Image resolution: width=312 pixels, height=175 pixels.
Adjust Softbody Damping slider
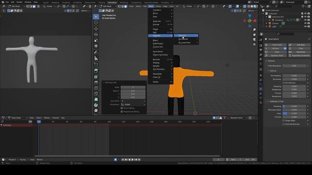point(294,106)
